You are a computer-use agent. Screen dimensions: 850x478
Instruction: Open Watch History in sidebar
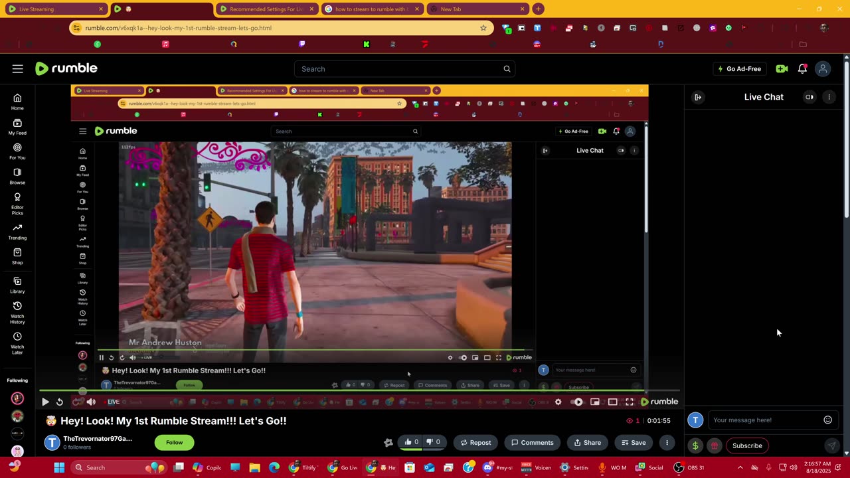coord(17,313)
